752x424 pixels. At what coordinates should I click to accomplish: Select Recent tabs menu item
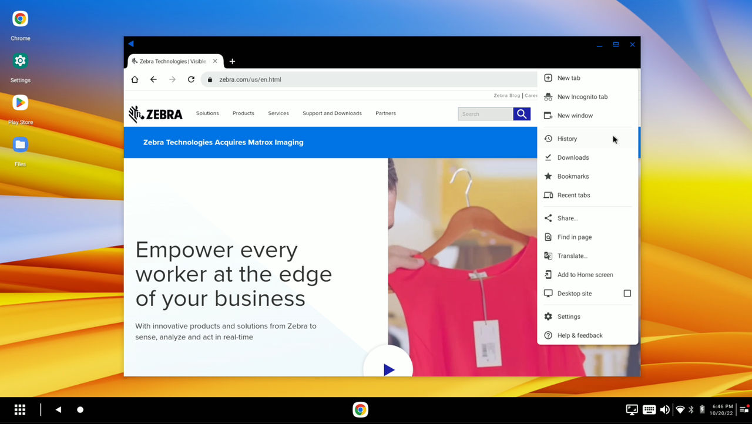pos(587,195)
